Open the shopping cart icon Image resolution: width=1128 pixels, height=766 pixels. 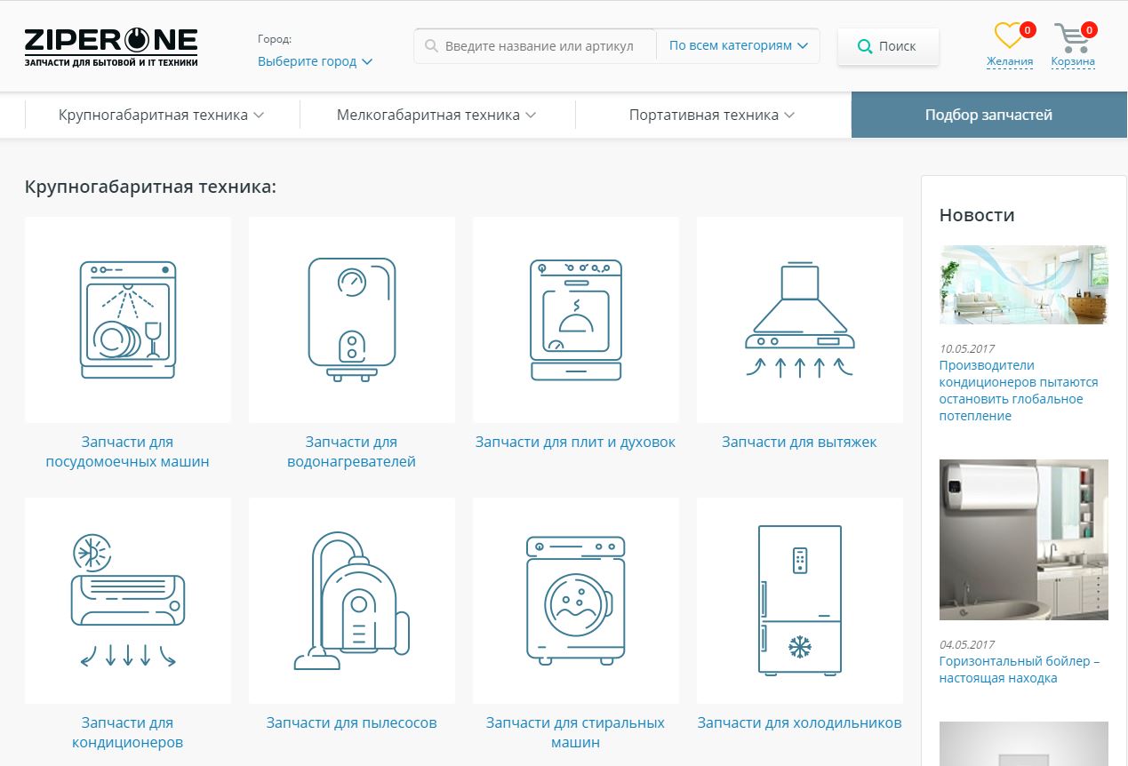(x=1072, y=37)
